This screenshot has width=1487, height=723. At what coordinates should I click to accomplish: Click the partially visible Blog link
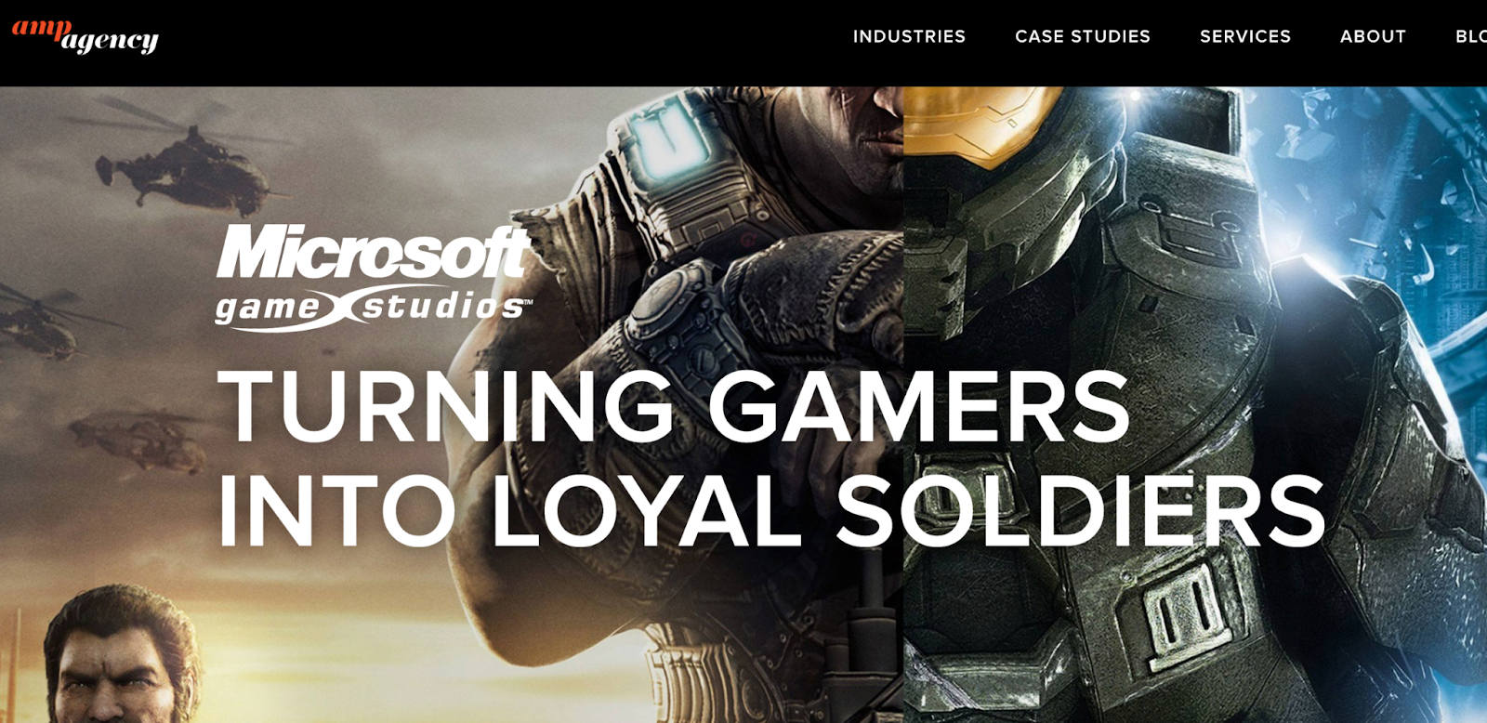1471,36
